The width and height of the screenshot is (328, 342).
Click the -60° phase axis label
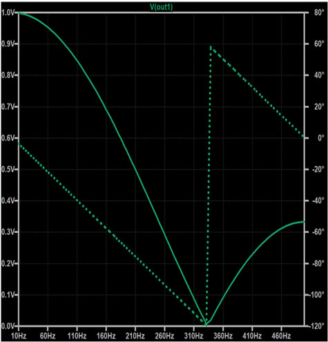[318, 232]
